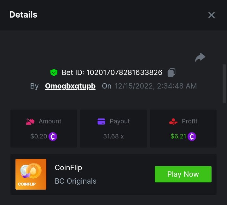Click the vertical scrollbar on the right
This screenshot has height=205, width=227.
point(224,84)
